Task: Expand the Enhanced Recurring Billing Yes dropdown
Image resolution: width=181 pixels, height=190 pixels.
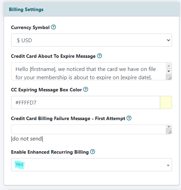Action: coord(92,165)
